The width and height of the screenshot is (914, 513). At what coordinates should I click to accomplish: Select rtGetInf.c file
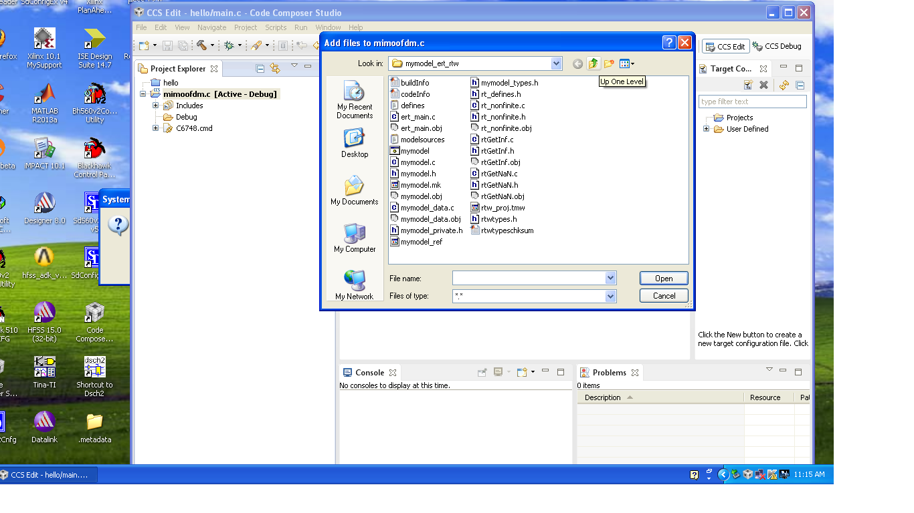[x=492, y=140]
